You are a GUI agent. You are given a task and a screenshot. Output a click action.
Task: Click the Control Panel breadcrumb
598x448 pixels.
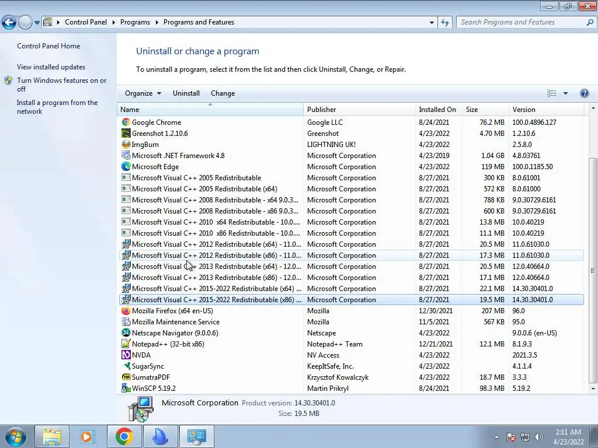click(x=86, y=22)
